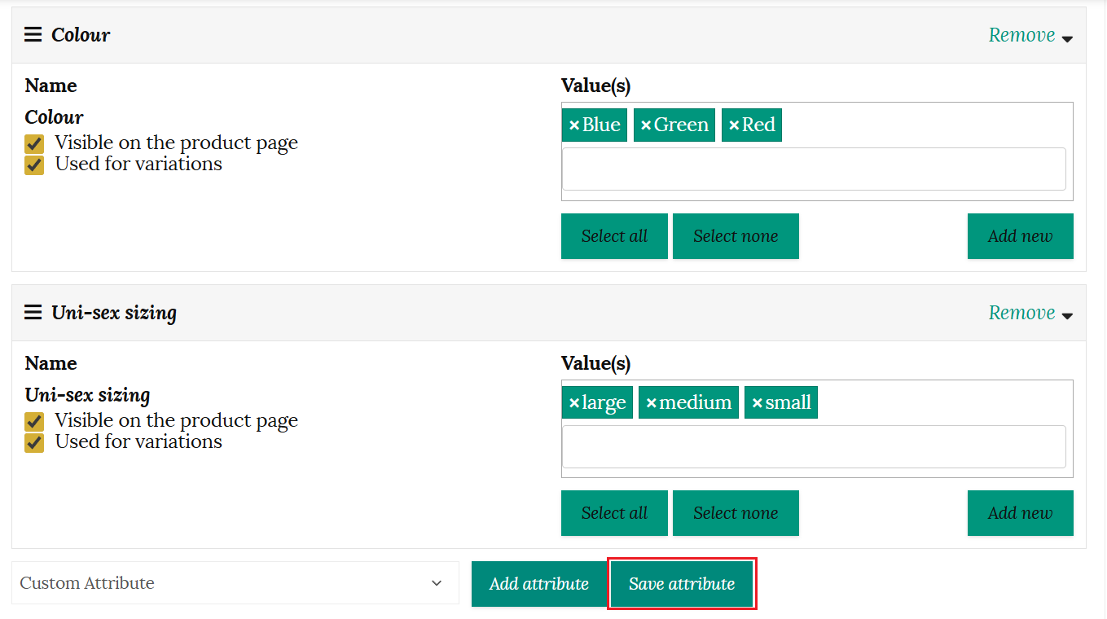1107x619 pixels.
Task: Remove the Green colour value tag
Action: pos(646,125)
